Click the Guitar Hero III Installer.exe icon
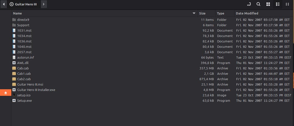 tap(14, 90)
